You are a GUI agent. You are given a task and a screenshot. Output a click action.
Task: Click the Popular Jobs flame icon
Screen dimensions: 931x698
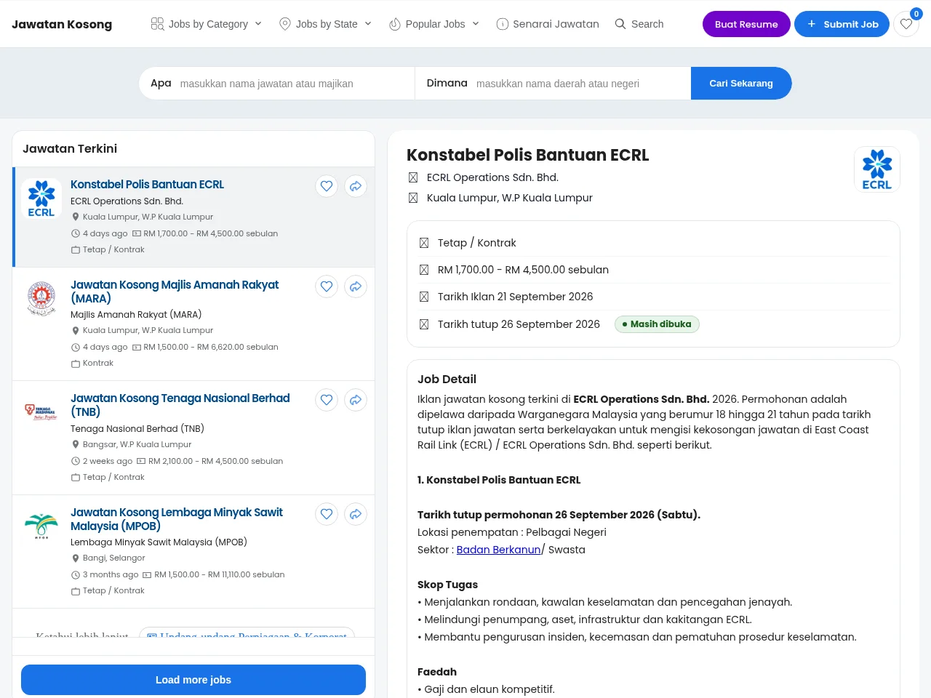(x=395, y=24)
